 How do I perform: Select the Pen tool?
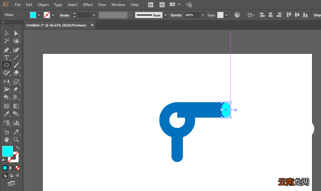(x=6, y=50)
